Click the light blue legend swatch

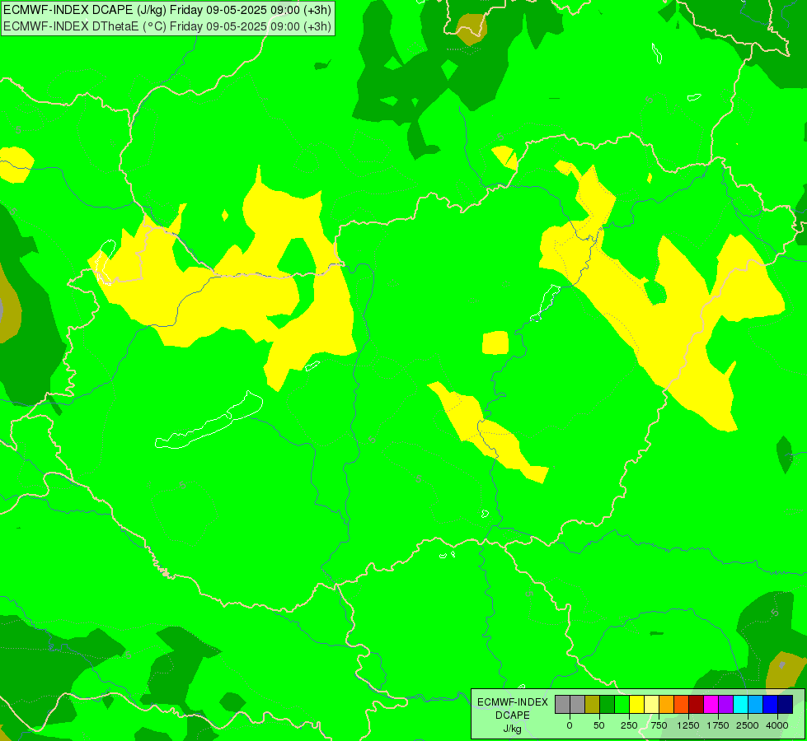click(756, 705)
